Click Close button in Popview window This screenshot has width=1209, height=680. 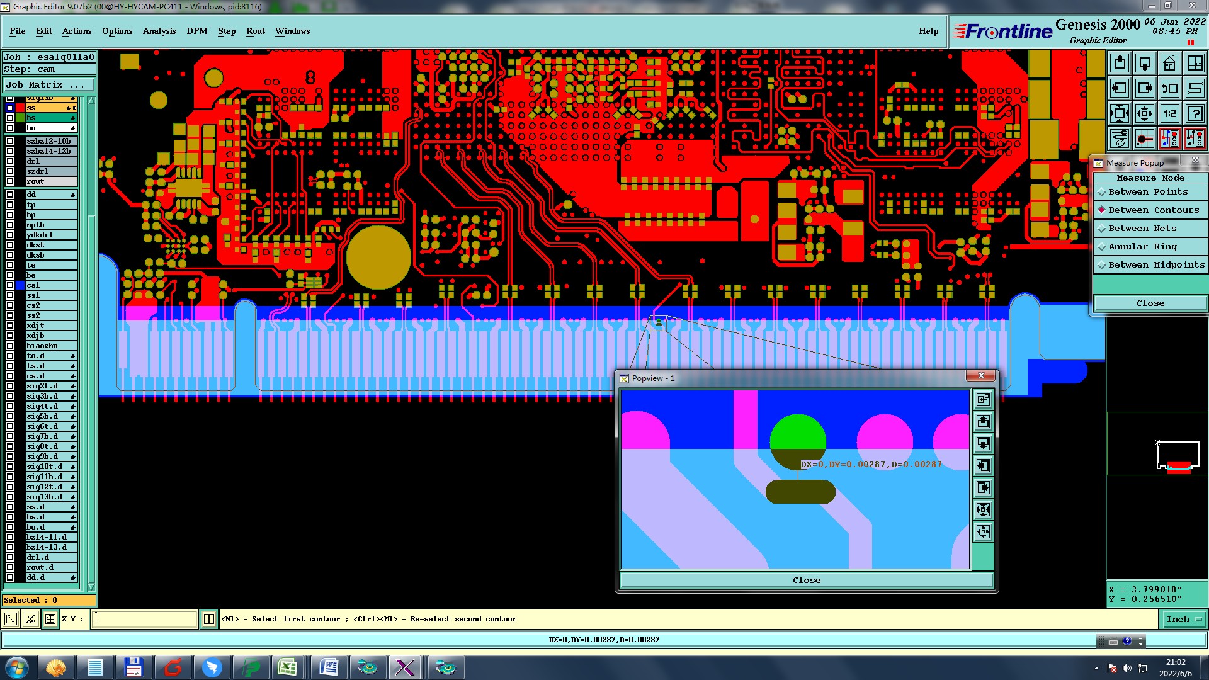point(806,580)
